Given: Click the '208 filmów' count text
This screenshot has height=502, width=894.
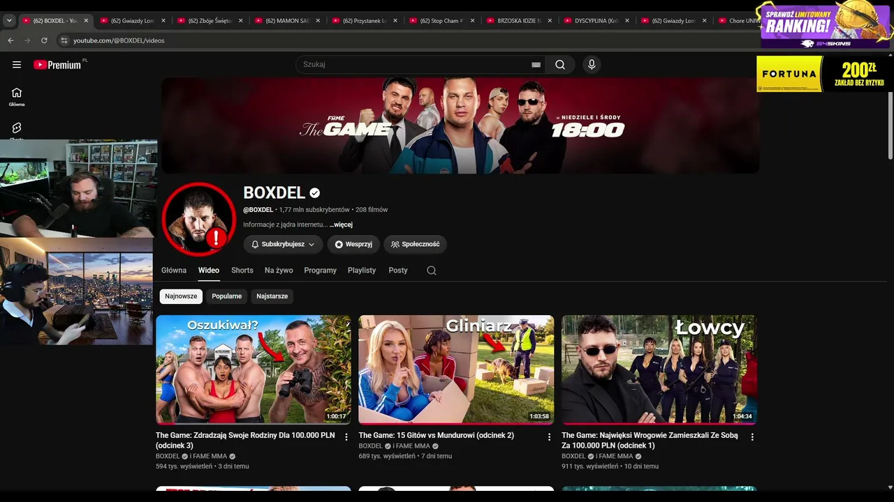Looking at the screenshot, I should [372, 210].
